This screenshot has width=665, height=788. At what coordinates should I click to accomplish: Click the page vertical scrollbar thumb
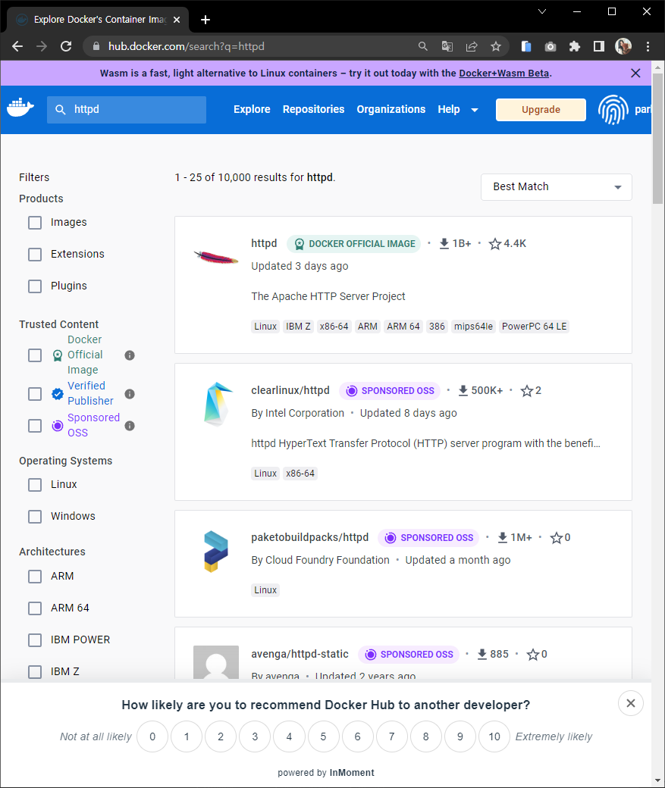[657, 138]
